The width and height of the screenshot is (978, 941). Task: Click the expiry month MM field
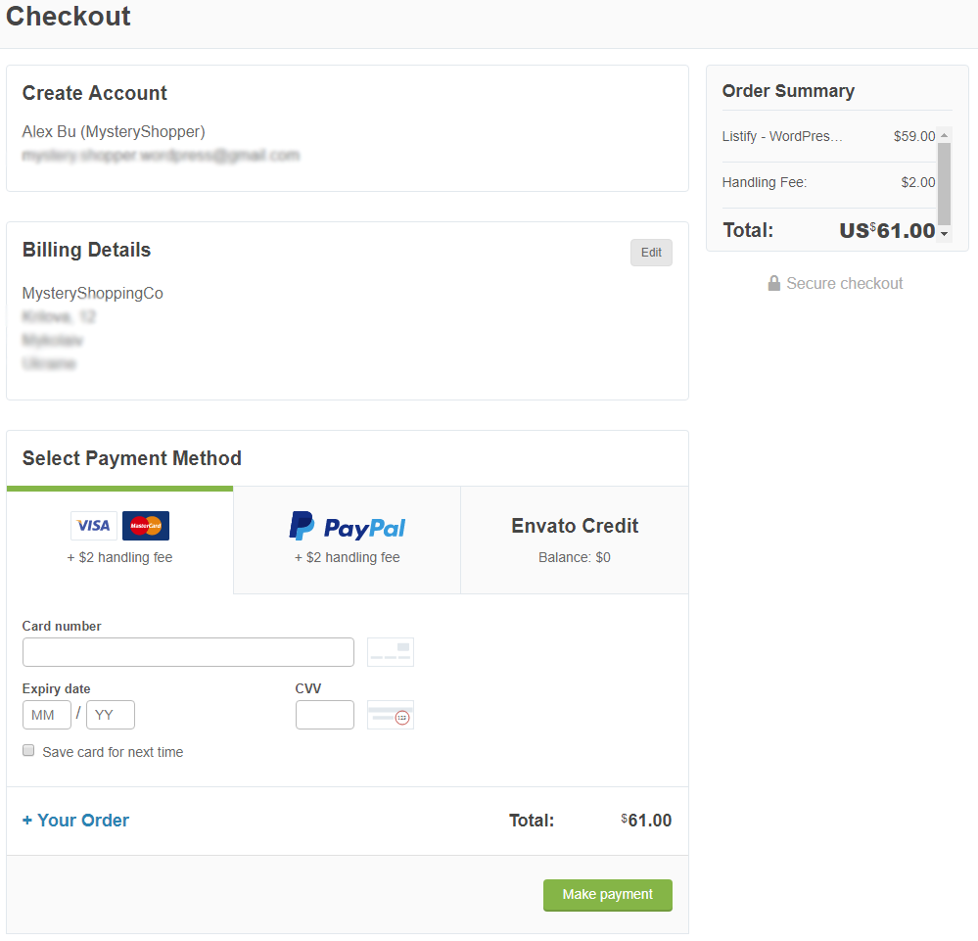47,715
